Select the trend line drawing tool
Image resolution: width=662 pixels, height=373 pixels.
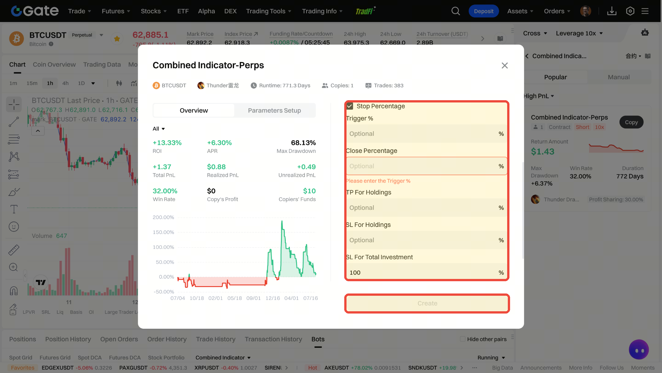(x=14, y=122)
